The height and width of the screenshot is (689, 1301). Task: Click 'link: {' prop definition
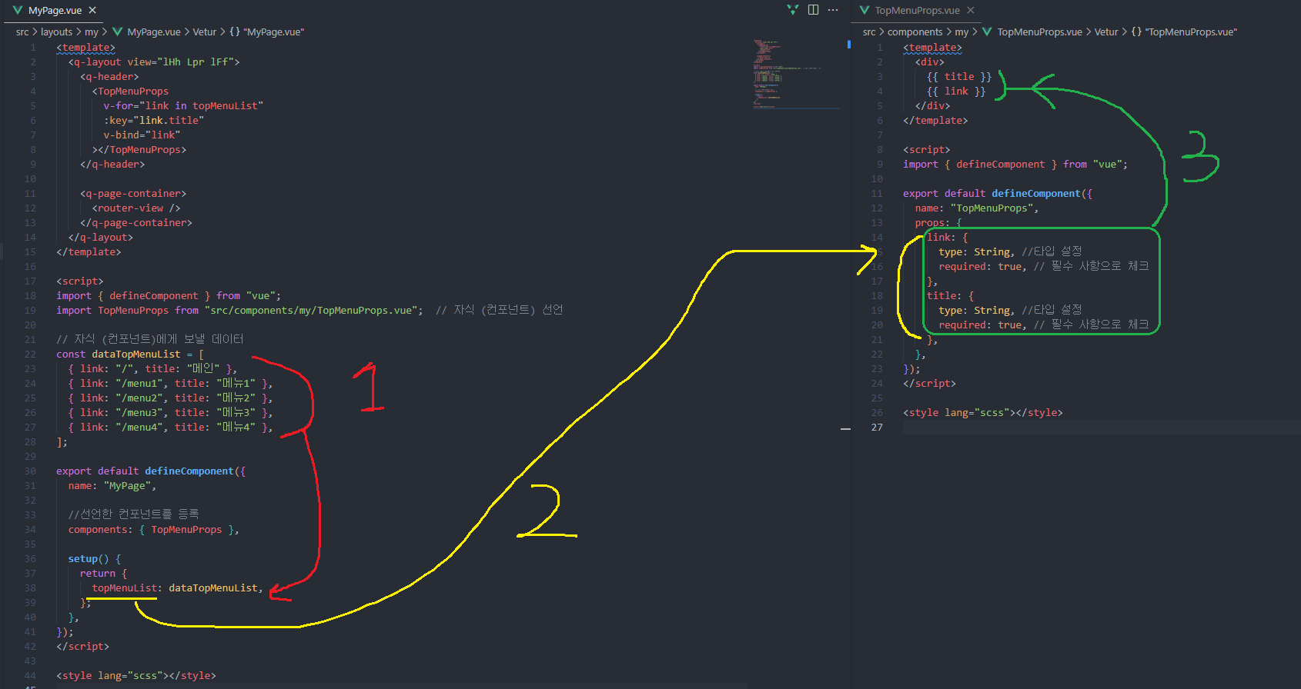point(948,237)
